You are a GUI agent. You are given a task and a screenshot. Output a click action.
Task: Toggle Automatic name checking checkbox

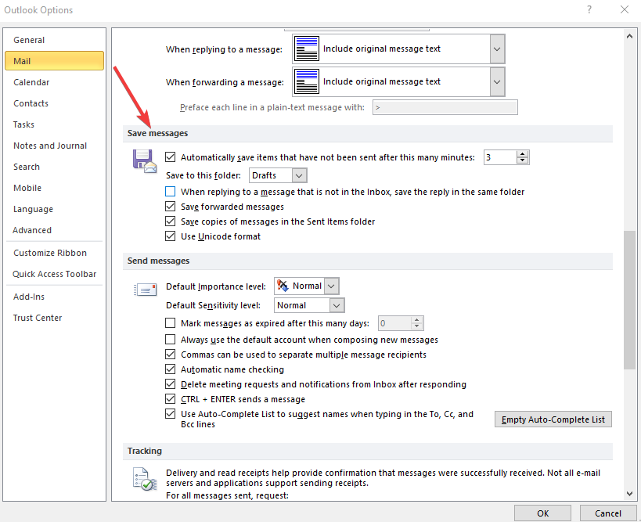(171, 369)
